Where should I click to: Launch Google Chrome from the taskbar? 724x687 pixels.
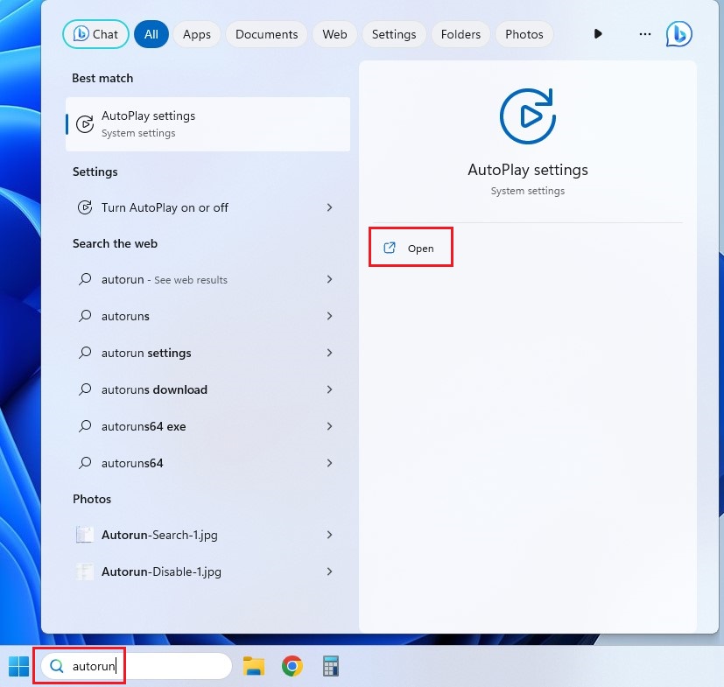pos(292,666)
